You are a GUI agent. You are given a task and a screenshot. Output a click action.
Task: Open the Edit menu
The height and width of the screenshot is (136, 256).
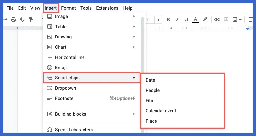click(22, 8)
